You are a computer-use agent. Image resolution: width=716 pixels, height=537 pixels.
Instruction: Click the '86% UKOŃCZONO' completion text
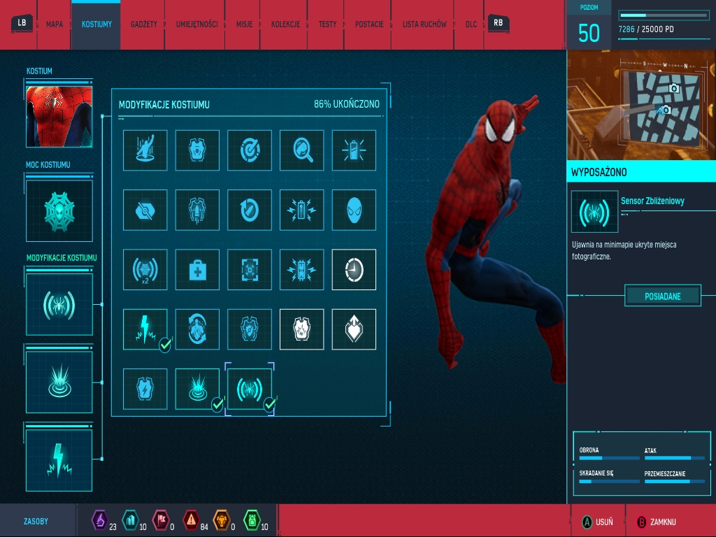pos(347,104)
